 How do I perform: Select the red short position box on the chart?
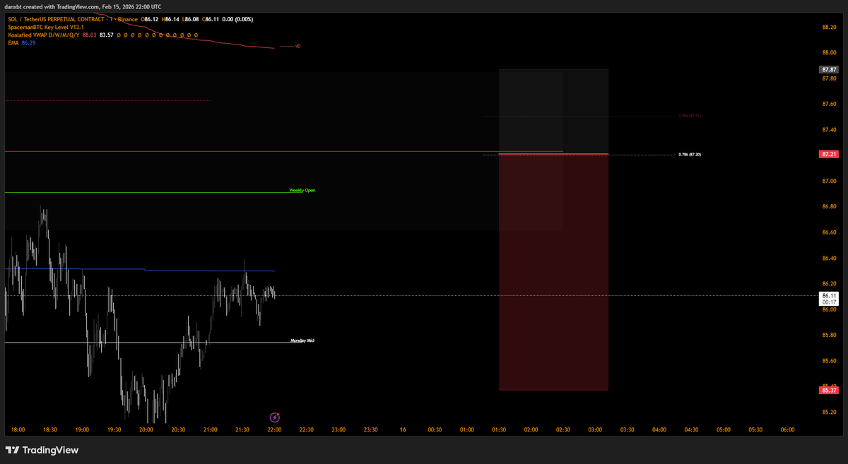553,272
